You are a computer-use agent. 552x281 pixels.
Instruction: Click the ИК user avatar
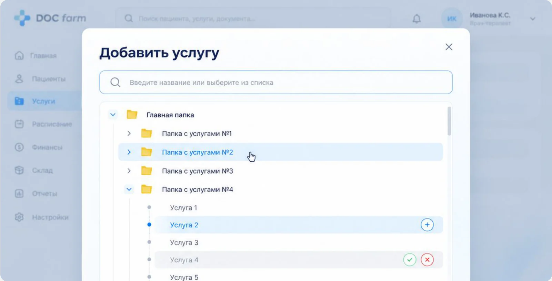pyautogui.click(x=452, y=19)
